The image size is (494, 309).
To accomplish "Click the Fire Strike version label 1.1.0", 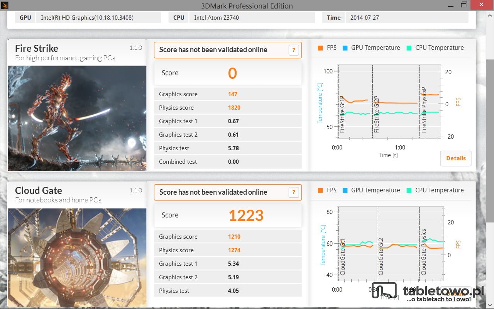I will (x=136, y=48).
